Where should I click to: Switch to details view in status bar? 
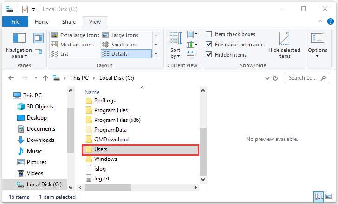[318, 197]
